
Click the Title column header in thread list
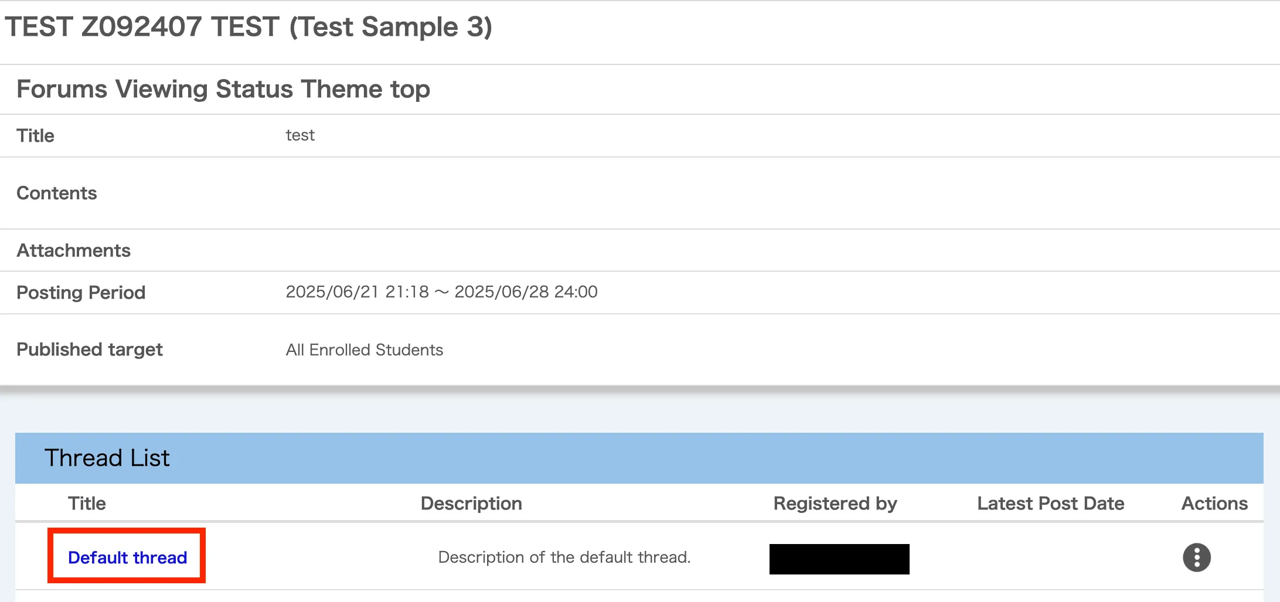tap(87, 504)
